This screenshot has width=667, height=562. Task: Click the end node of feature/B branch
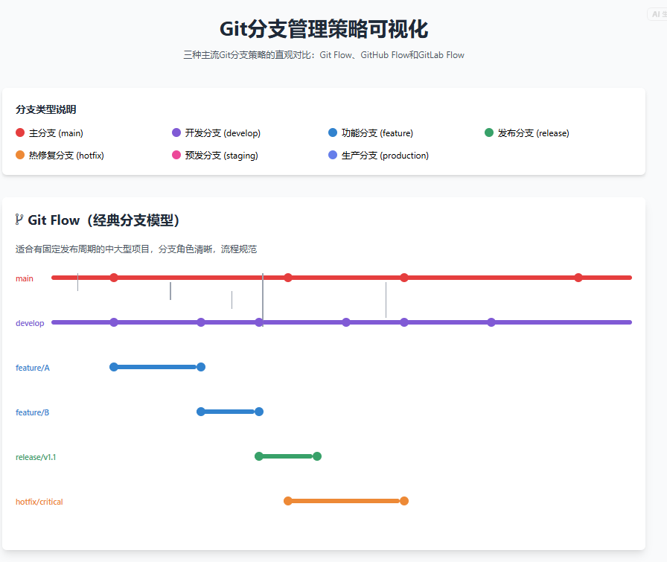tap(259, 412)
